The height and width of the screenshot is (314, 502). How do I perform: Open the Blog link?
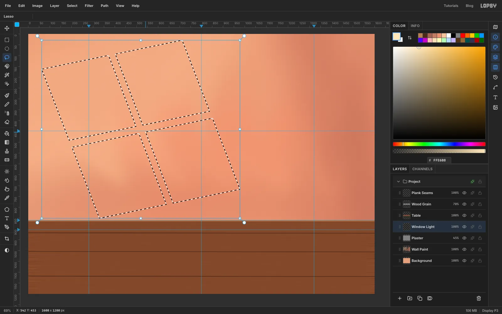[469, 6]
